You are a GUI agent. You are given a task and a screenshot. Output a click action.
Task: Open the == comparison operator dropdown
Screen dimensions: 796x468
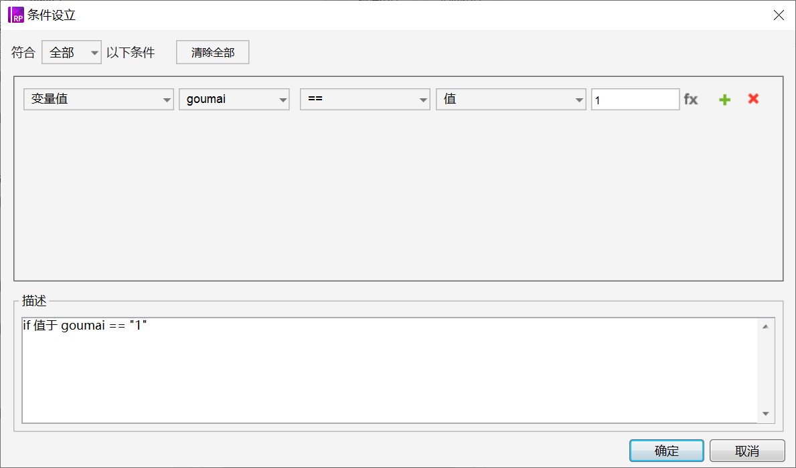[365, 100]
